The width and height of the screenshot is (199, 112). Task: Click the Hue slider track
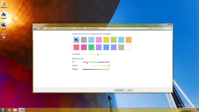tap(96, 62)
